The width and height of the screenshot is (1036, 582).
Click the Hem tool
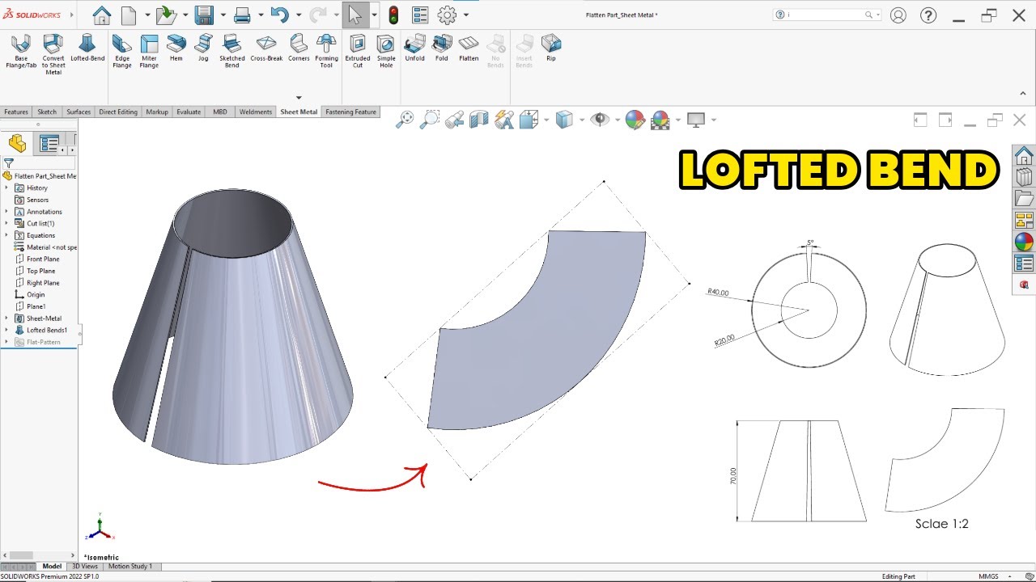tap(176, 48)
